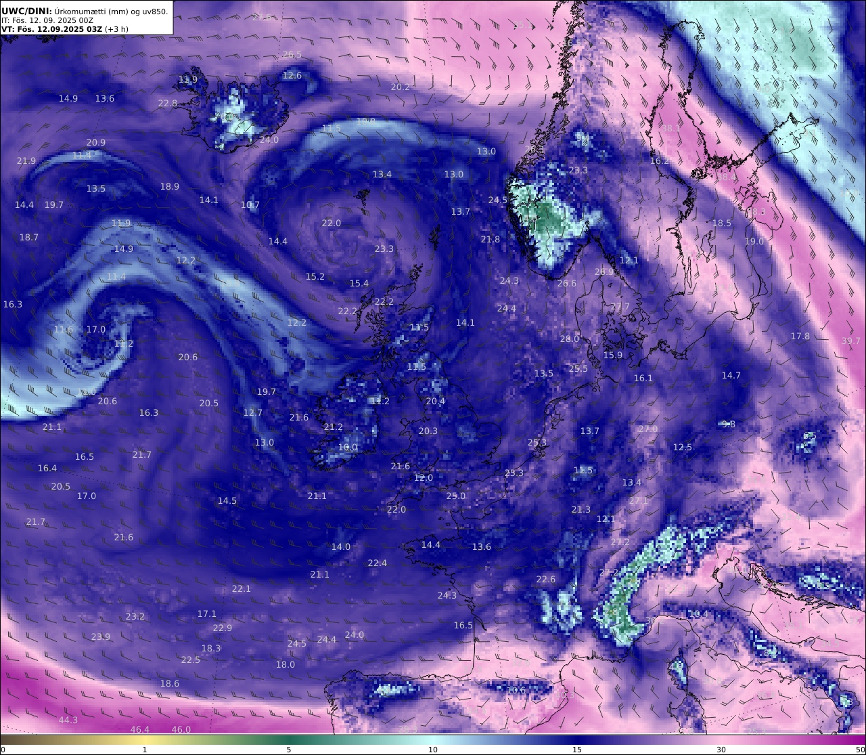Viewport: 866px width, 755px height.
Task: Click the map value '14.5'
Action: 227,500
